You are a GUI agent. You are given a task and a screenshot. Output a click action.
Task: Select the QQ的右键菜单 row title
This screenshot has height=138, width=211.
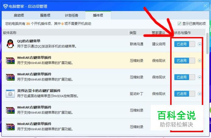point(29,41)
